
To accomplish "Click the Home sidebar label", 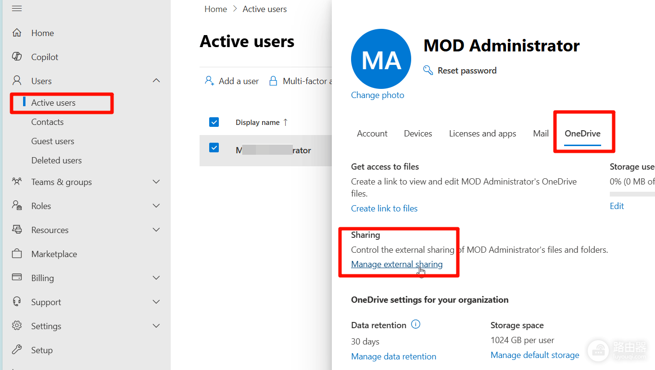I will [42, 33].
